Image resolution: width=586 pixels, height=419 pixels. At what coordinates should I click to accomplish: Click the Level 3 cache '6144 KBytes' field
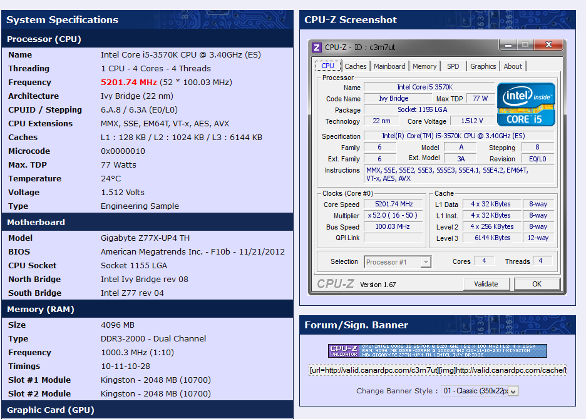(492, 238)
